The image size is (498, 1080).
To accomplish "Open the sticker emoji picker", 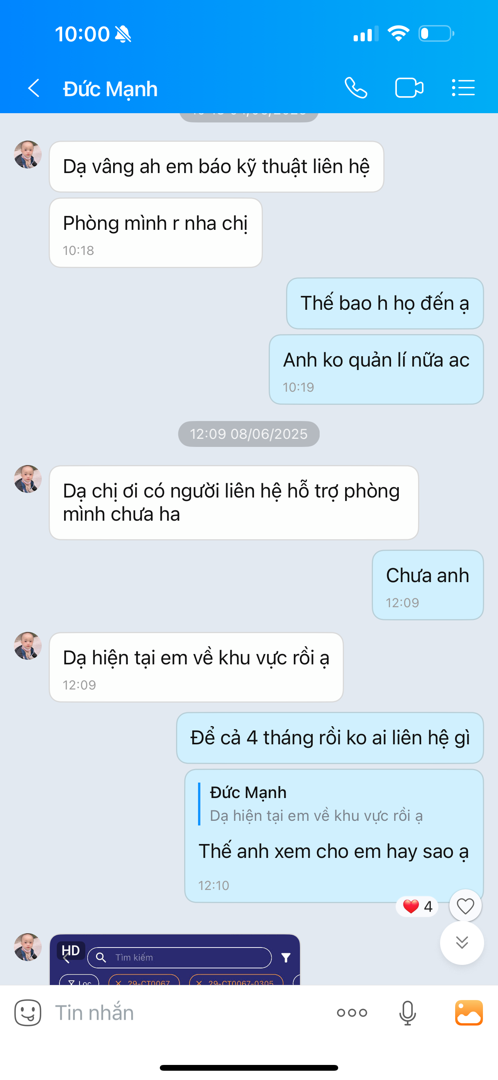I will pyautogui.click(x=28, y=1012).
